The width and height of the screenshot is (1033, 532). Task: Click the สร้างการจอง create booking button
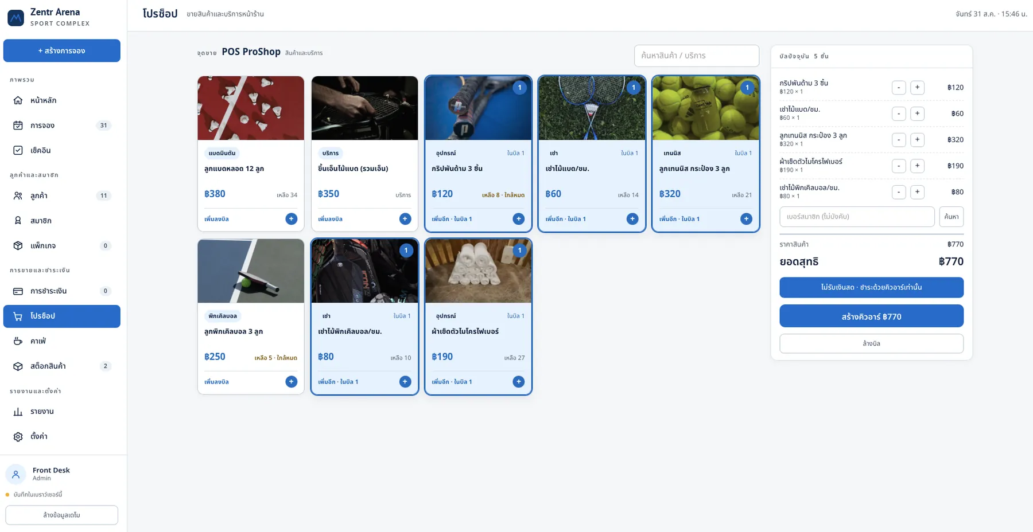pos(62,50)
